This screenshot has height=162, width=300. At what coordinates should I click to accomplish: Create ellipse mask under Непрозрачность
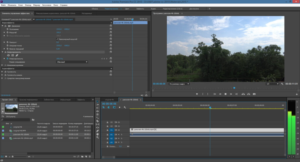pos(8,55)
